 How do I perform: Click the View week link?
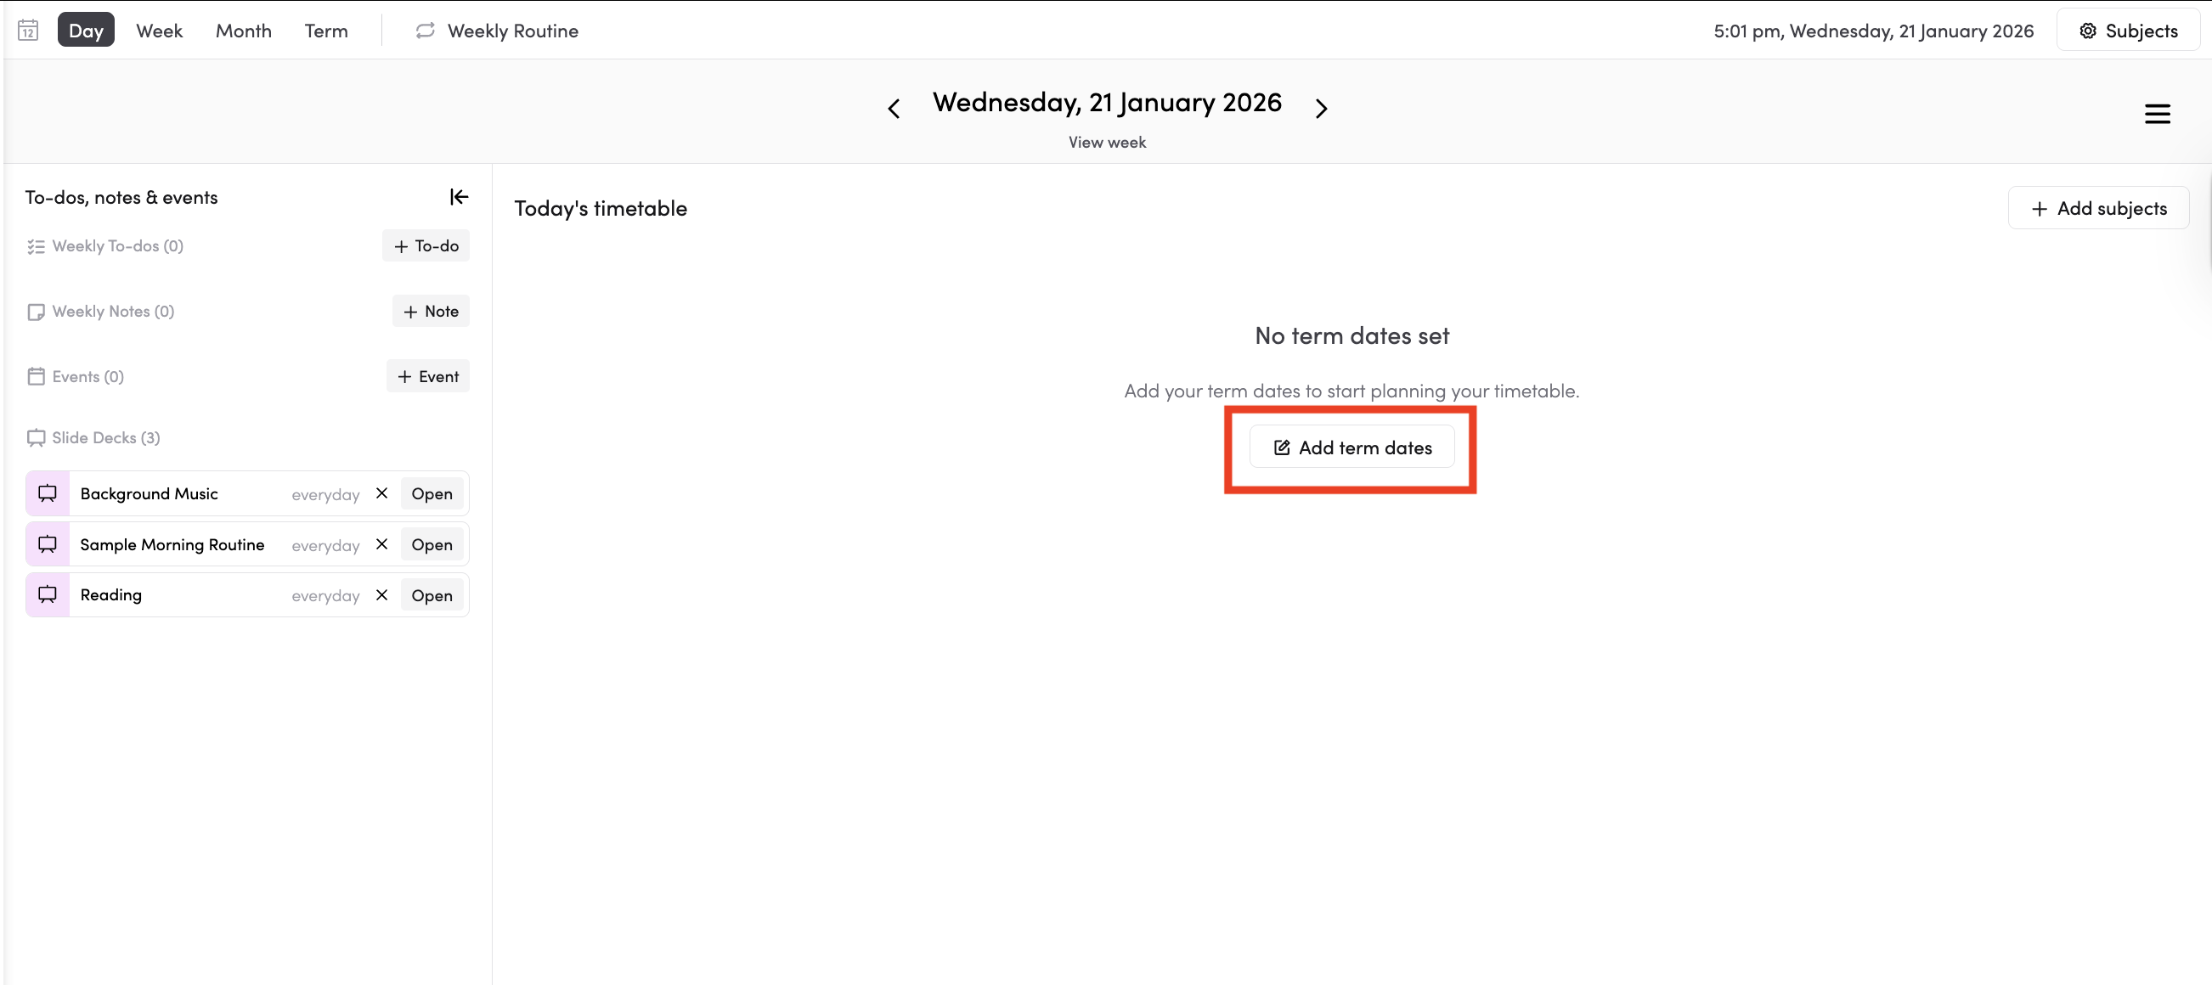click(x=1106, y=143)
